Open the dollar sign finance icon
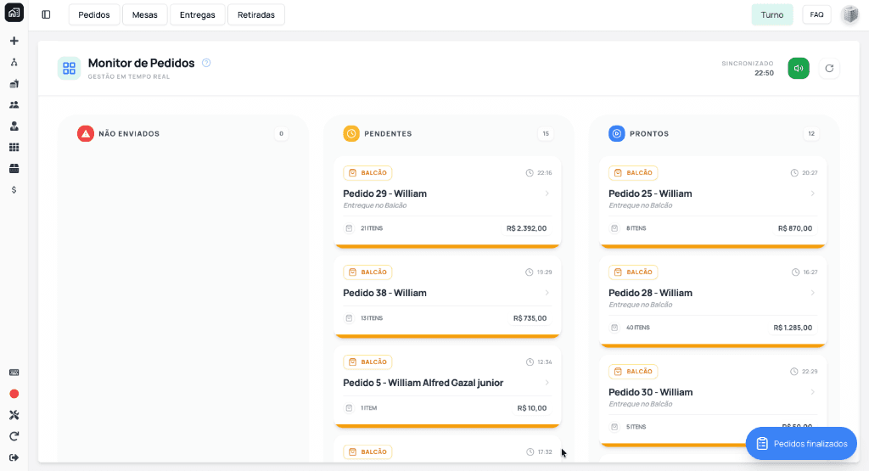Screen dimensions: 869x471 [x=14, y=190]
